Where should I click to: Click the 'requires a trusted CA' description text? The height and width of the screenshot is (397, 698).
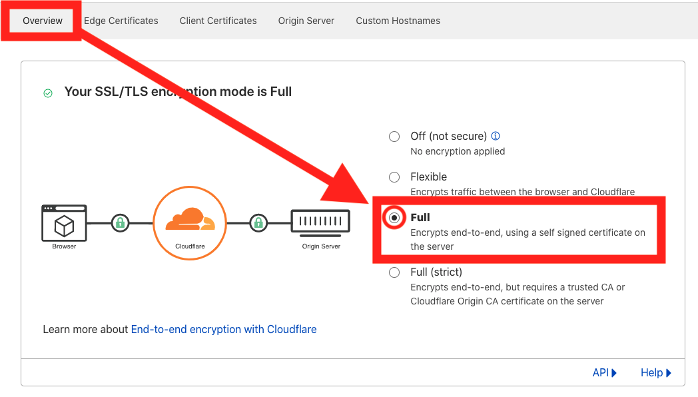[518, 294]
